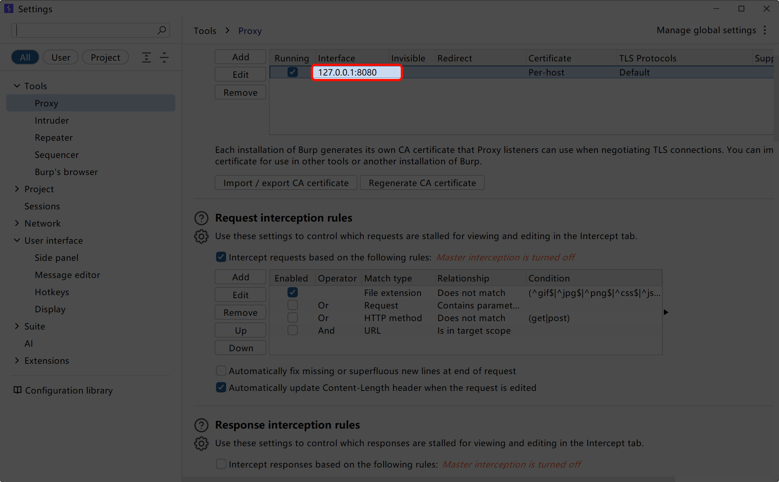Open the Manage global settings kebab menu
Image resolution: width=779 pixels, height=482 pixels.
tap(765, 30)
